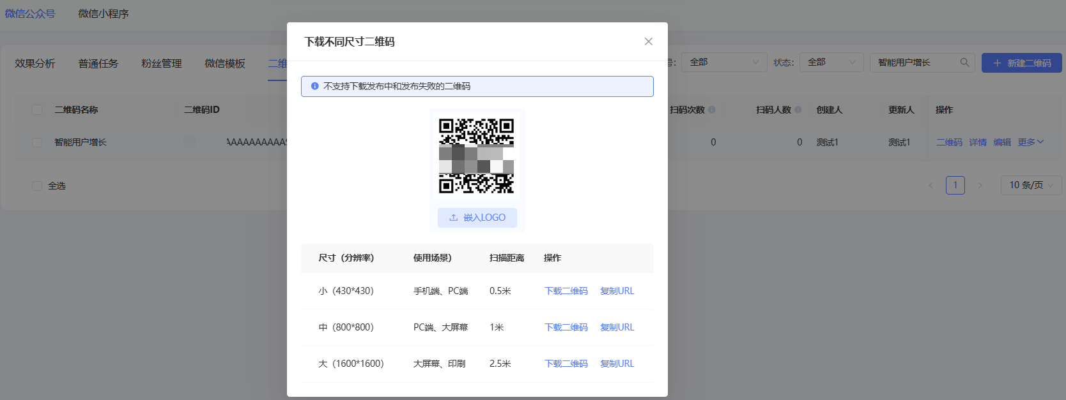Click the next page arrow
1066x400 pixels.
click(x=980, y=186)
